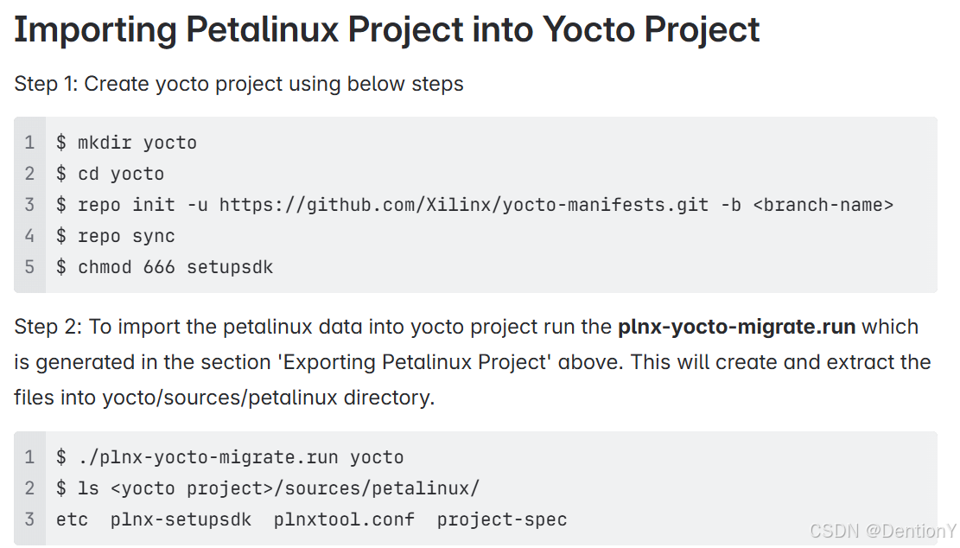The image size is (960, 548).
Task: Click plnx-setupsdk in the ls output
Action: point(181,519)
